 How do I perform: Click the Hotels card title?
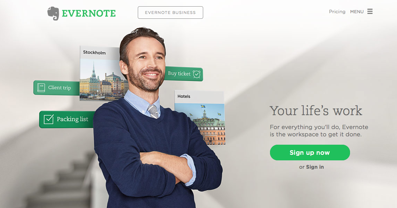click(184, 96)
